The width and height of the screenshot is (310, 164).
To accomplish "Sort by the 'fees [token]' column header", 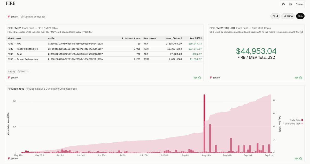I will pos(174,38).
